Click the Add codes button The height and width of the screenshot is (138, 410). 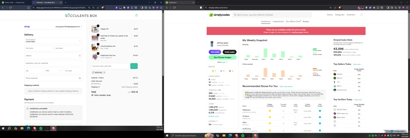tap(215, 52)
